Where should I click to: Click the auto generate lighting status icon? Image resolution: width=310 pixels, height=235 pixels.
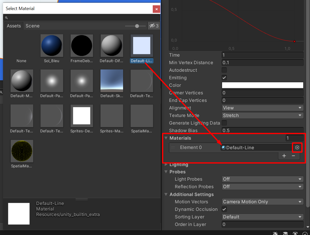295,233
